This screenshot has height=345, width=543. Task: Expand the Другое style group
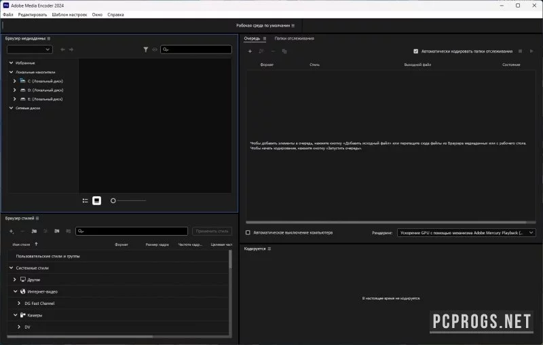(14, 280)
